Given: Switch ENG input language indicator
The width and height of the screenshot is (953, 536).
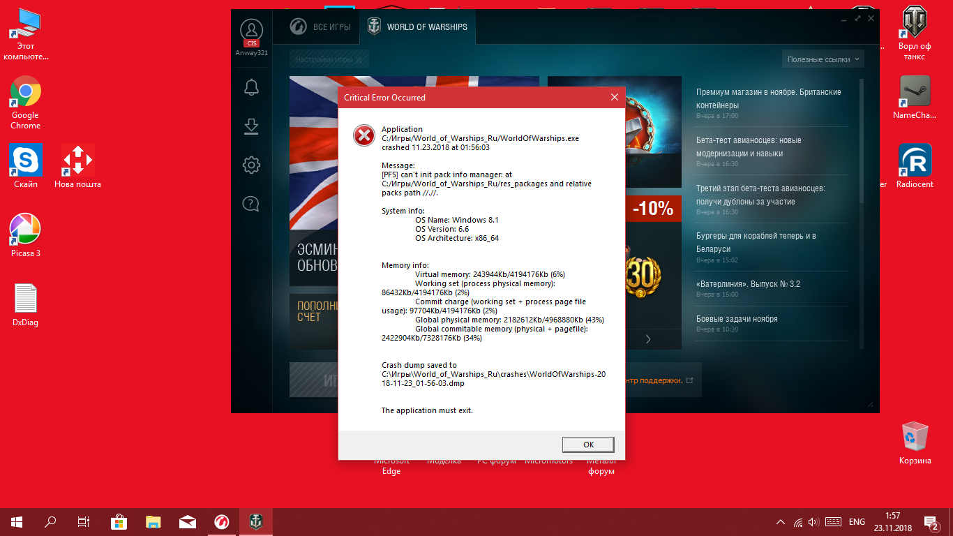Looking at the screenshot, I should point(857,522).
